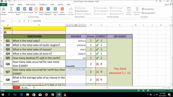
Task: Switch to the REVIEW tab
Action: 60,5
